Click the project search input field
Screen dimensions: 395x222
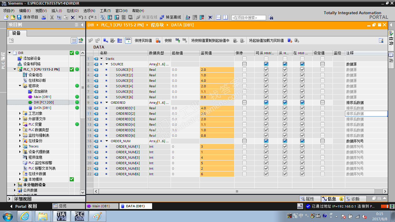point(248,18)
